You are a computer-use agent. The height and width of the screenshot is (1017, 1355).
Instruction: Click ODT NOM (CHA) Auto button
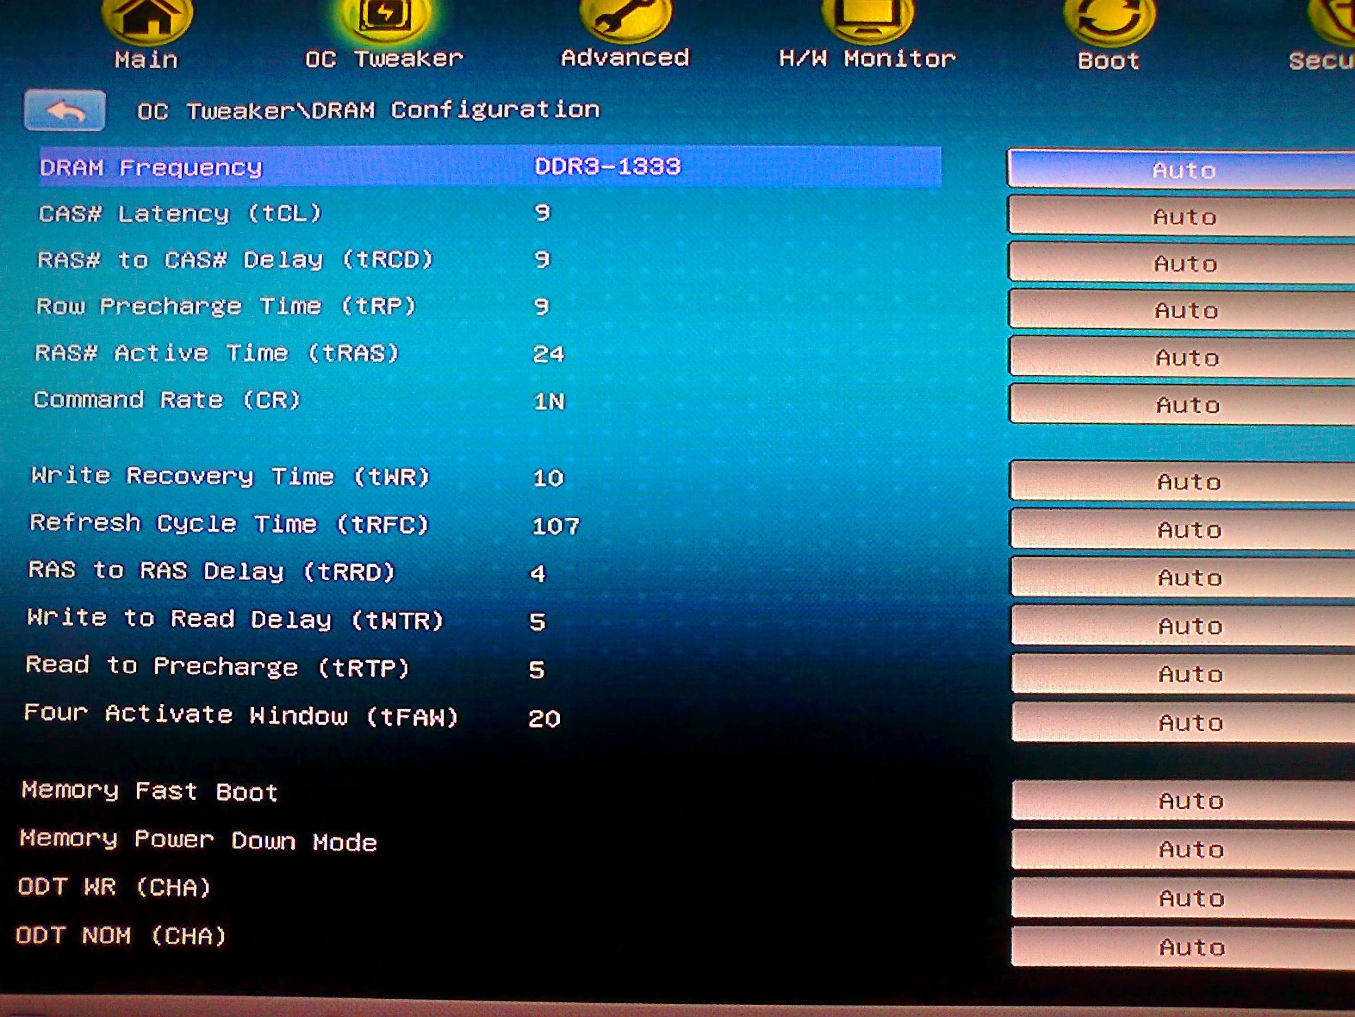point(1191,947)
